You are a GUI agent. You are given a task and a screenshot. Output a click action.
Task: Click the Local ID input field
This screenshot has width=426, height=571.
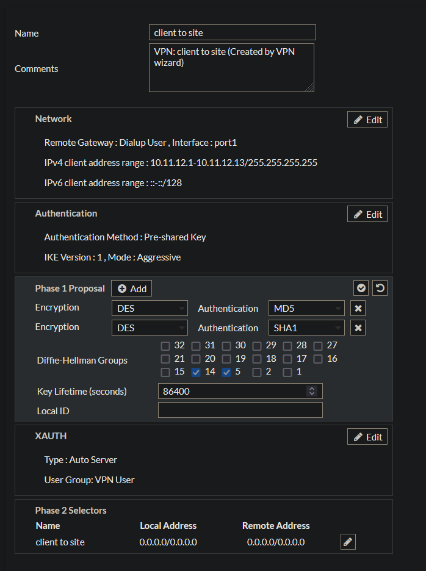(240, 411)
